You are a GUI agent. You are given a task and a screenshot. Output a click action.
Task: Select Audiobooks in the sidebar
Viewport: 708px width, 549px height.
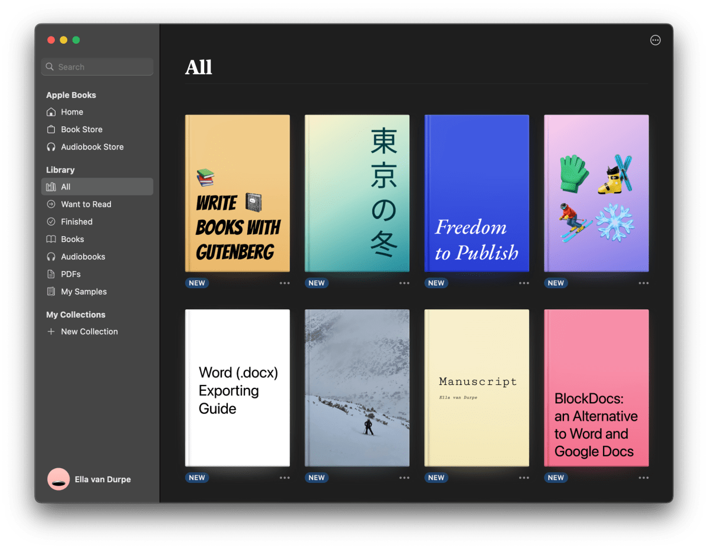click(82, 256)
